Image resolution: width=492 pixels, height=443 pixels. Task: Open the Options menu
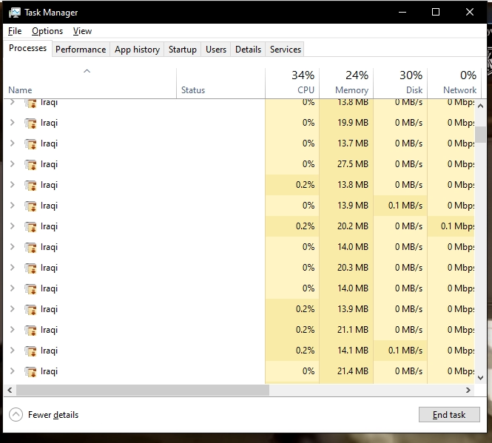coord(47,31)
